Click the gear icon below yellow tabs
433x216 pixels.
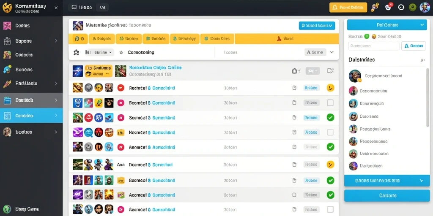[x=76, y=52]
